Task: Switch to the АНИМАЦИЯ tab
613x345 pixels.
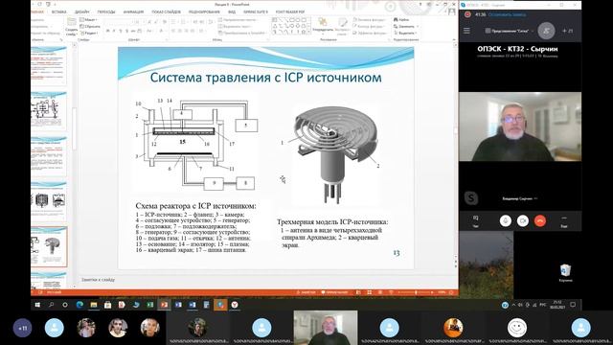Action: coord(133,12)
